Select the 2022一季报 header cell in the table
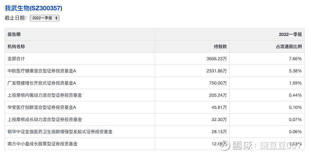The height and width of the screenshot is (155, 311). tap(290, 34)
